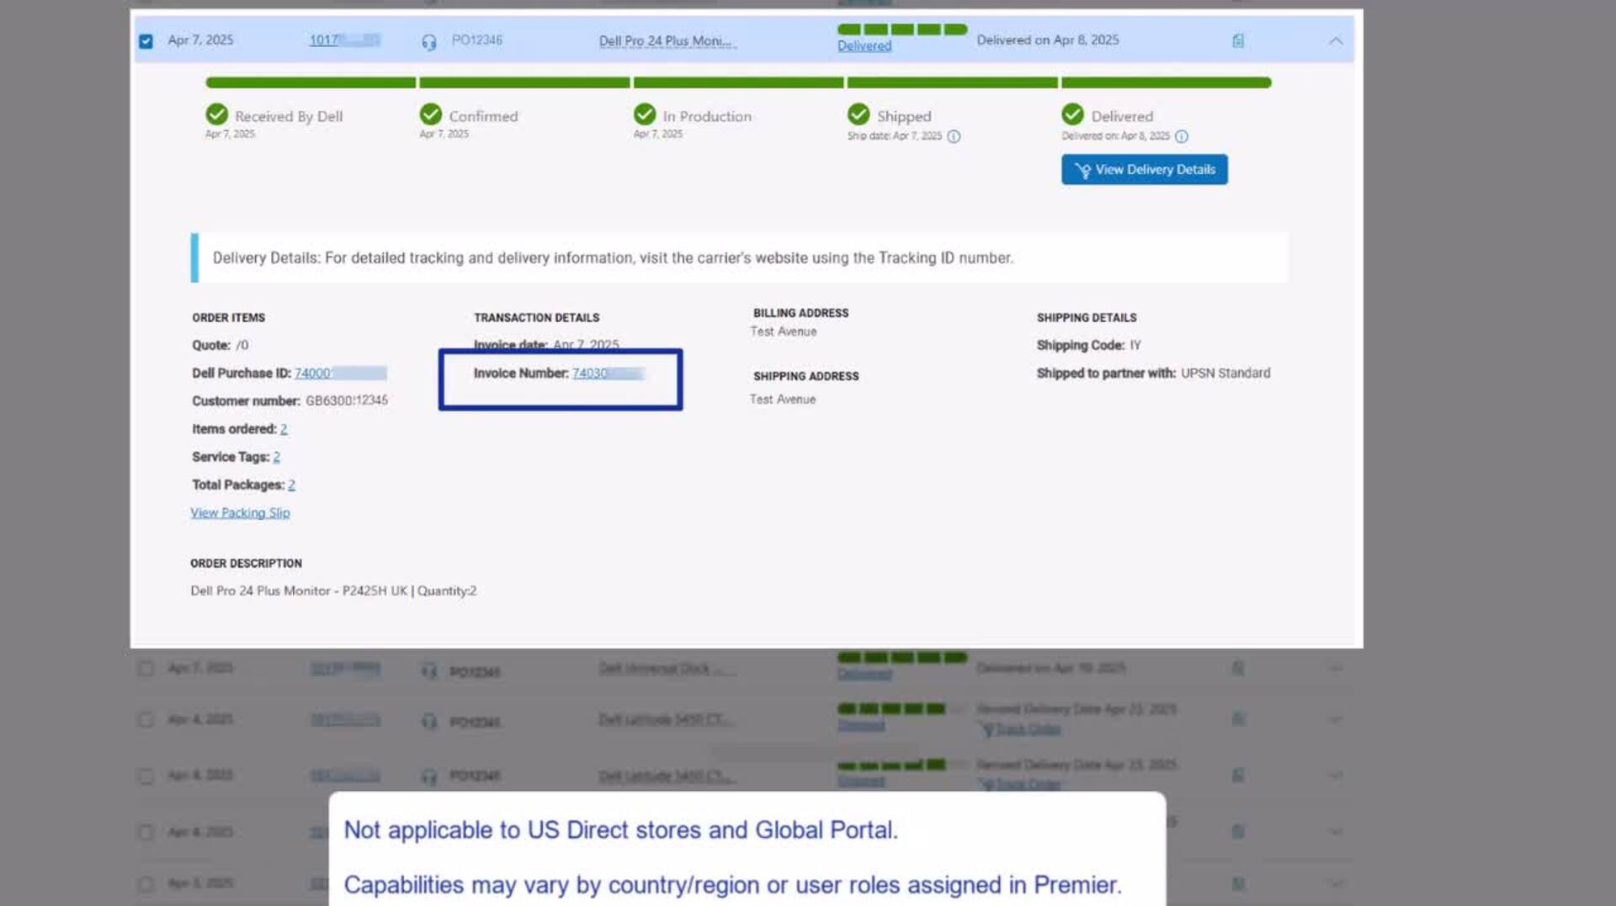
Task: Select the Customer number GB6300:12345 value
Action: click(347, 400)
